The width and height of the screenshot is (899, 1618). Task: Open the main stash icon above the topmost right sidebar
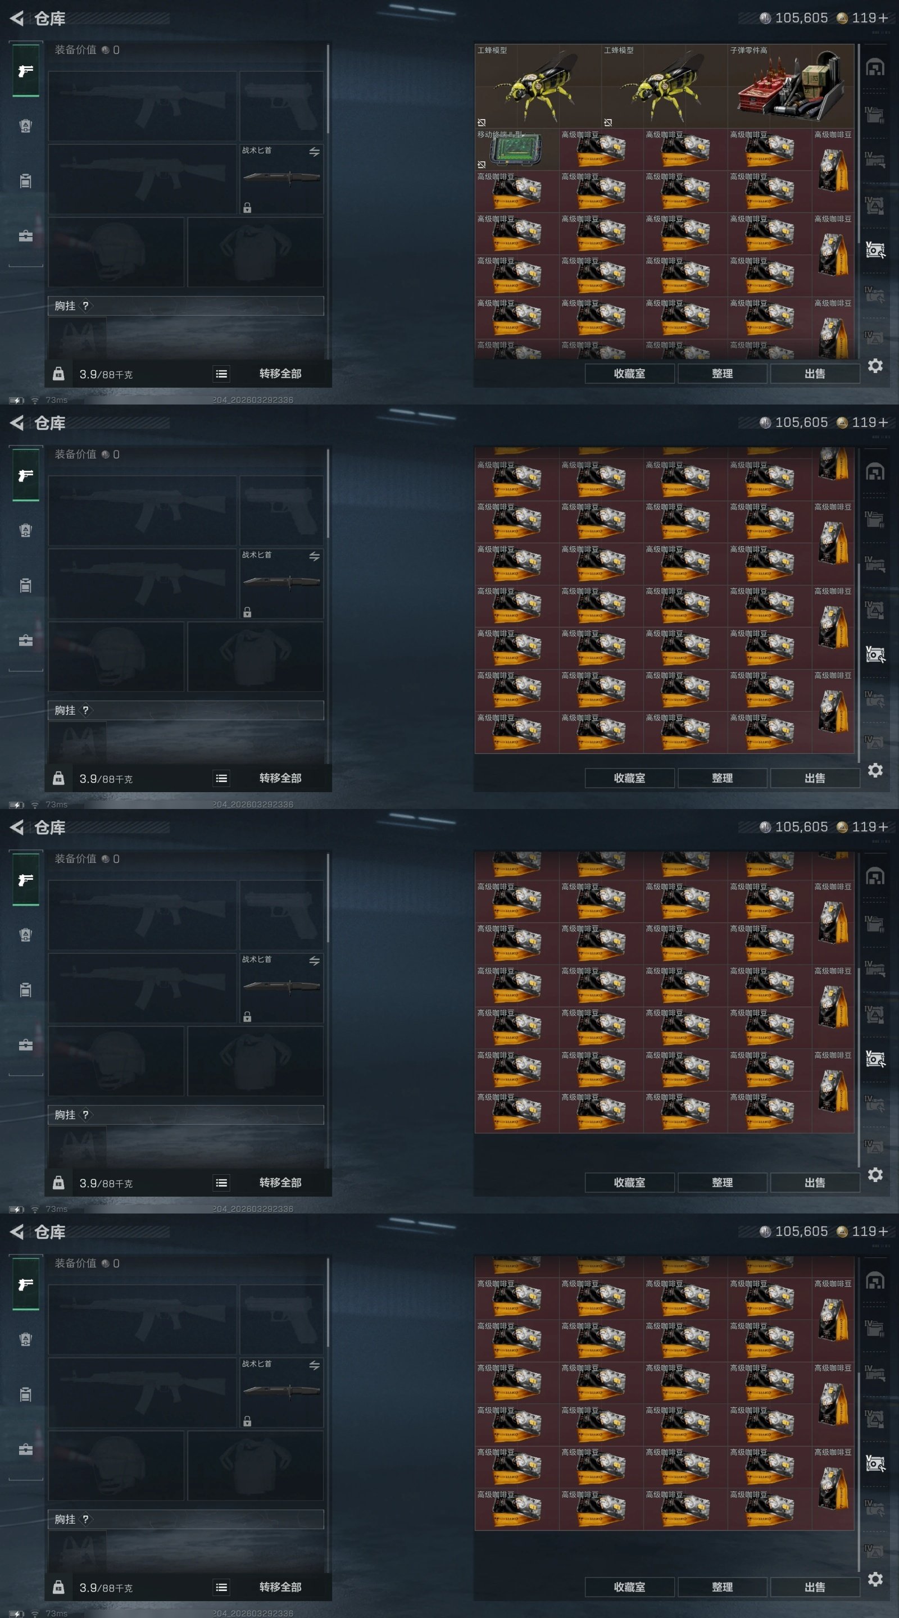[x=875, y=67]
